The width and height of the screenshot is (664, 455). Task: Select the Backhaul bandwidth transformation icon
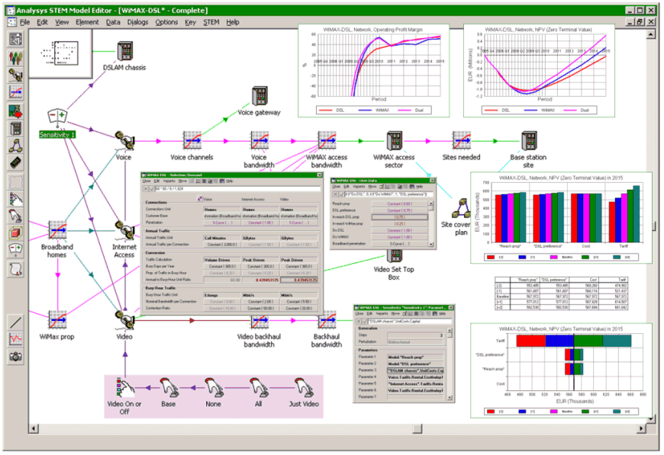point(327,322)
